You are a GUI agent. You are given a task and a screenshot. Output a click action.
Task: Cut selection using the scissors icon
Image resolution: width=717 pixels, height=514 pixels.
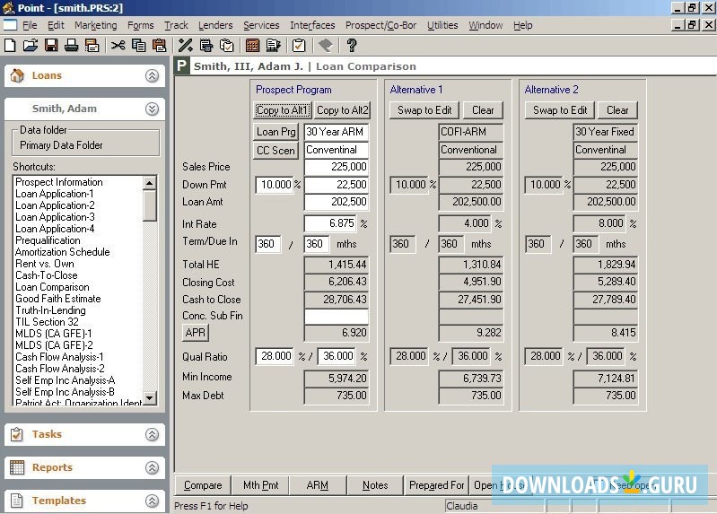(x=118, y=45)
